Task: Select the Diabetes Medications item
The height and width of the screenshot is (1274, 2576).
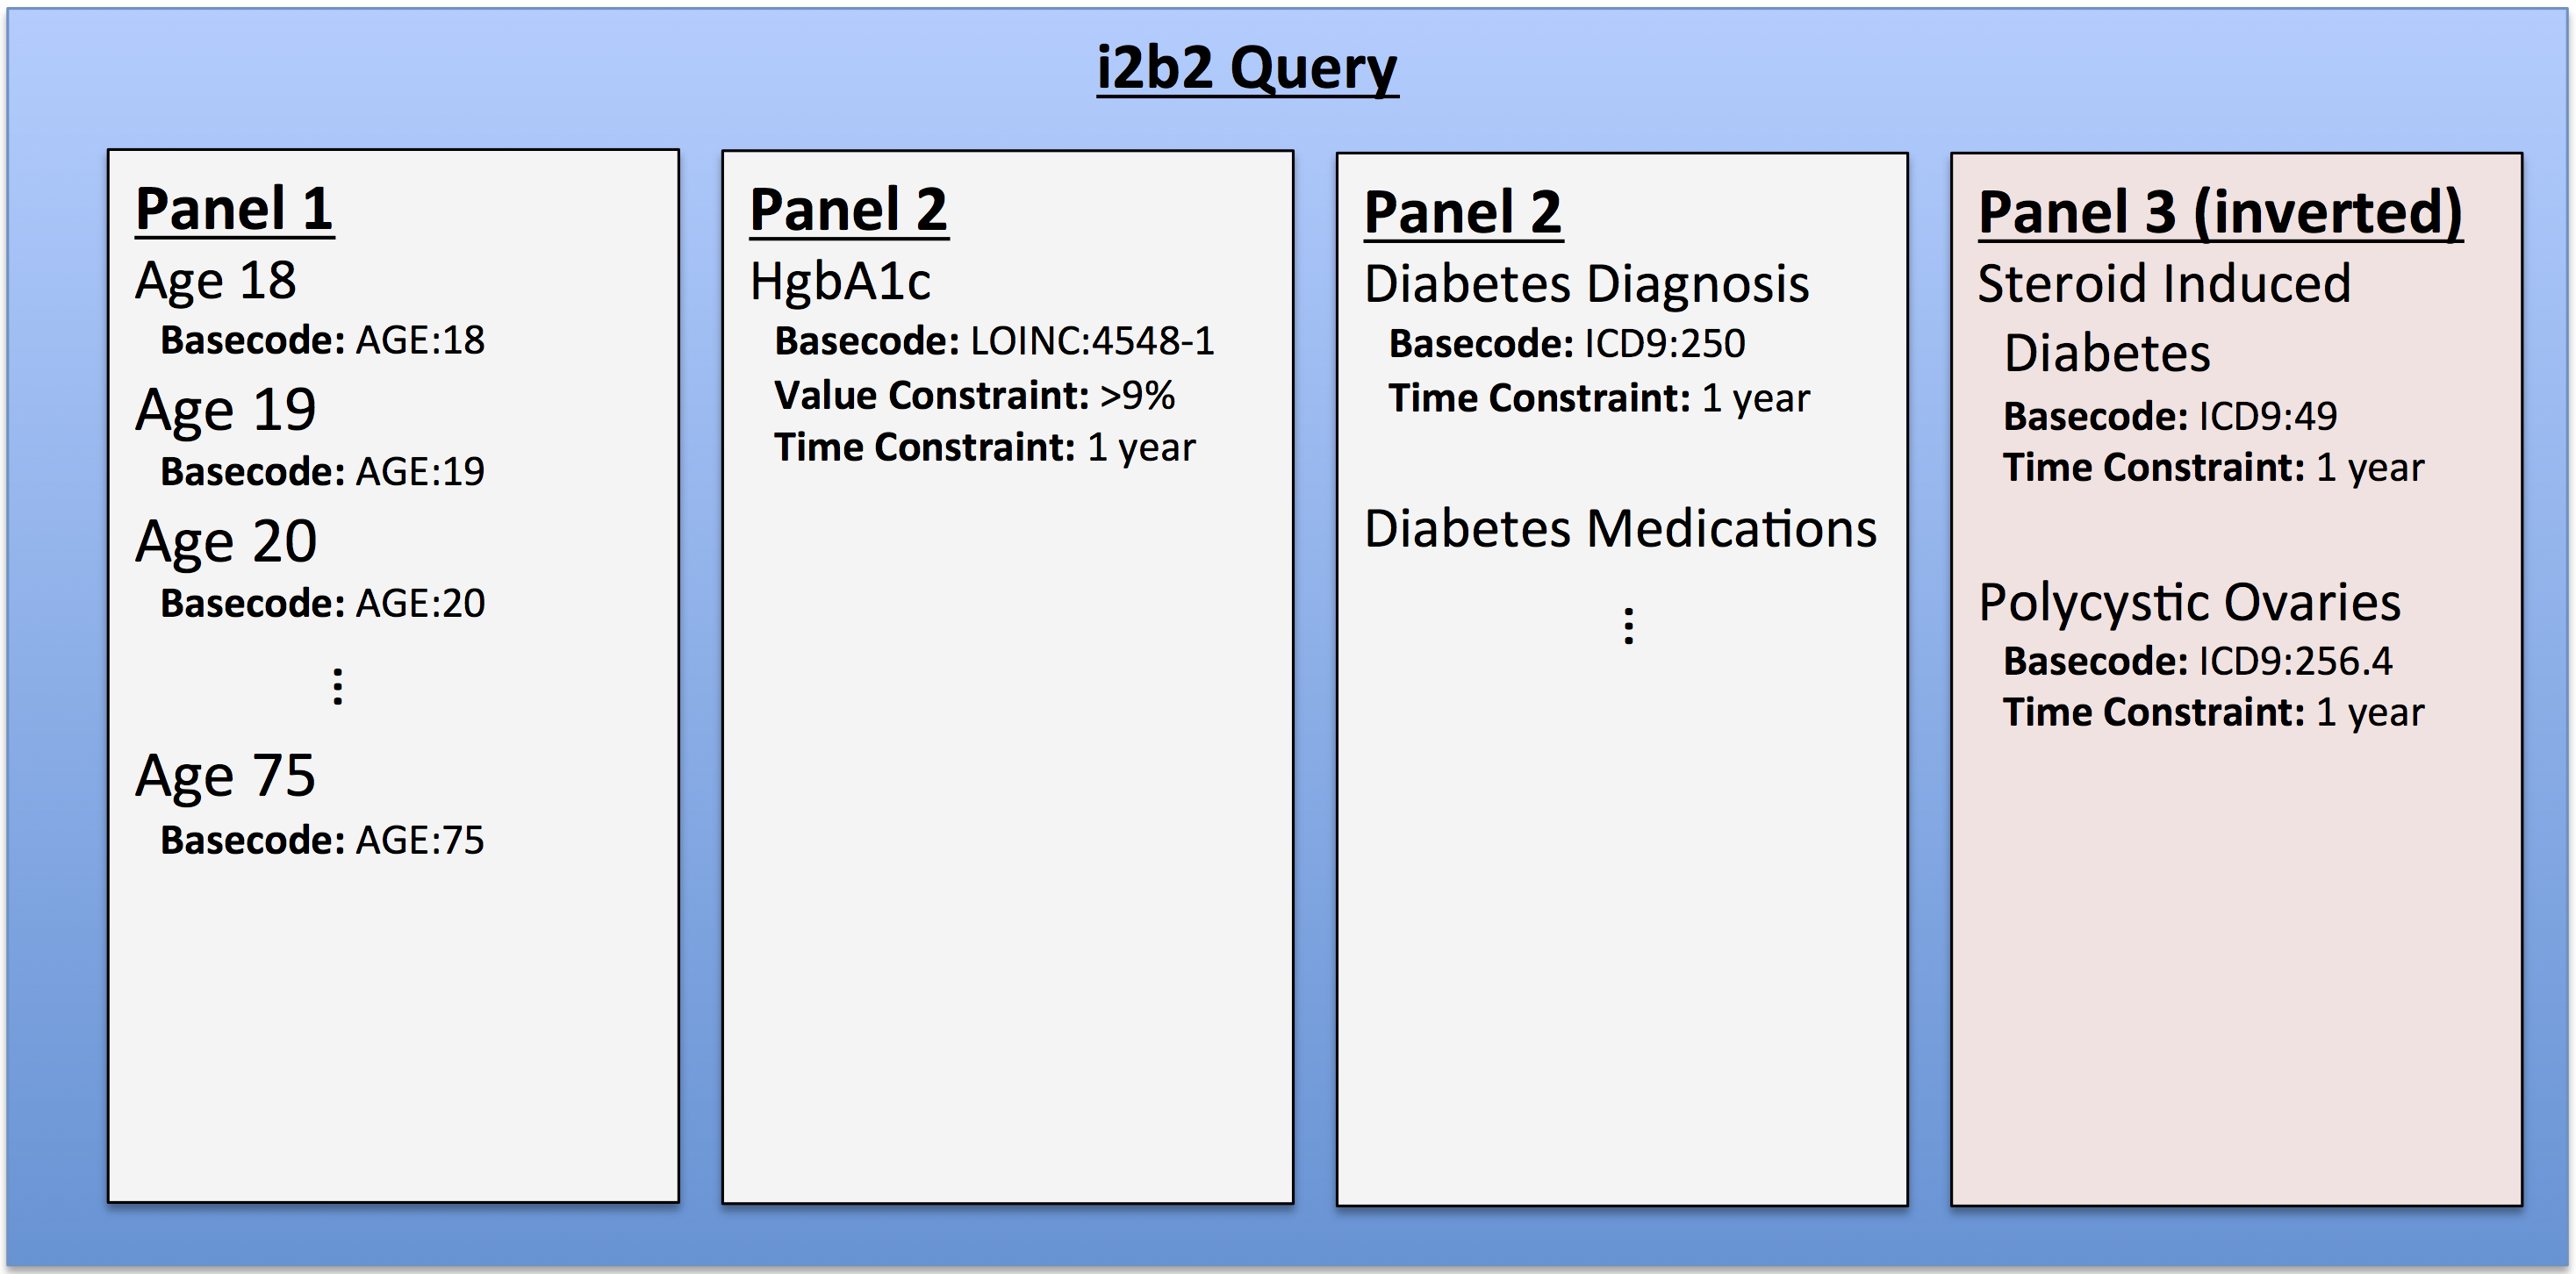Action: [1620, 528]
